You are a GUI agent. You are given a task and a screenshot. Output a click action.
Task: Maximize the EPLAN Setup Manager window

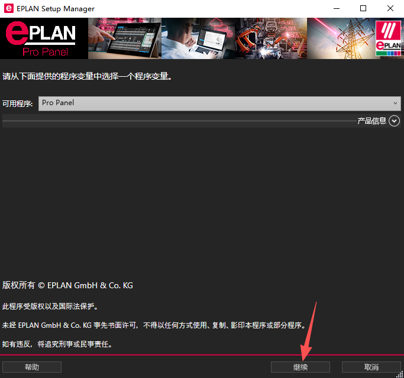pos(363,8)
